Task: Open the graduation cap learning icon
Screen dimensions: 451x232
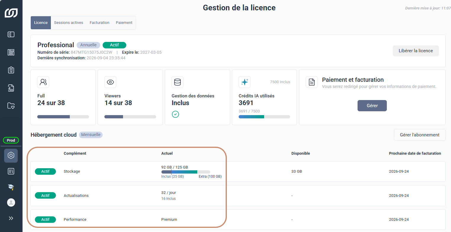Action: click(x=11, y=187)
